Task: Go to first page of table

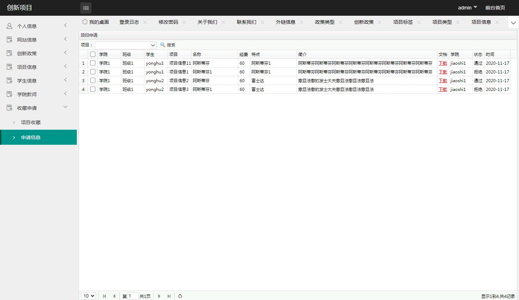Action: (104, 296)
